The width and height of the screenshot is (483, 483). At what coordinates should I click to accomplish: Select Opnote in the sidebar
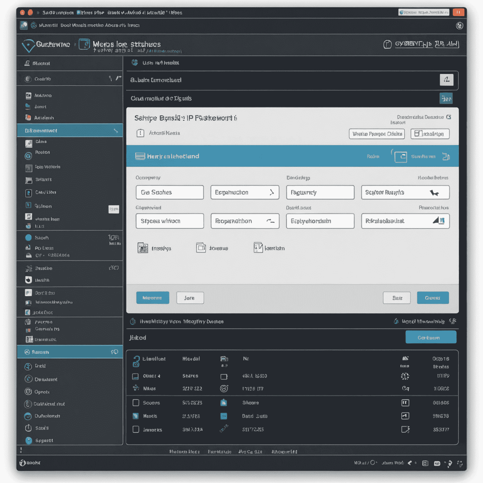[42, 392]
